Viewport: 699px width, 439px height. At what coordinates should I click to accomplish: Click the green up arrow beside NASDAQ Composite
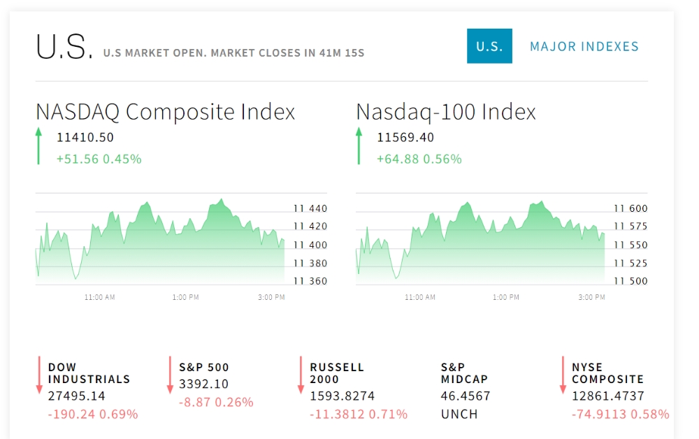click(x=38, y=145)
